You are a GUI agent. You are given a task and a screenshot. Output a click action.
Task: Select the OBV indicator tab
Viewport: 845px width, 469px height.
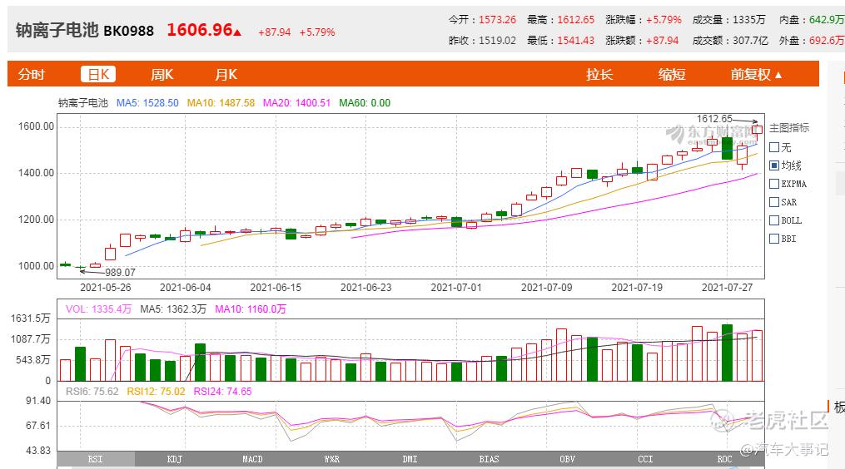coord(568,459)
